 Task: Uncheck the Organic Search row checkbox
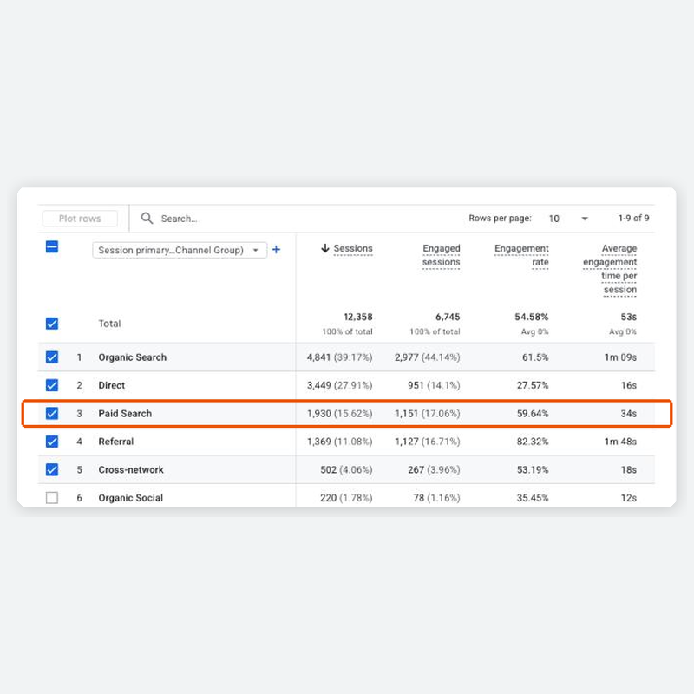point(52,357)
